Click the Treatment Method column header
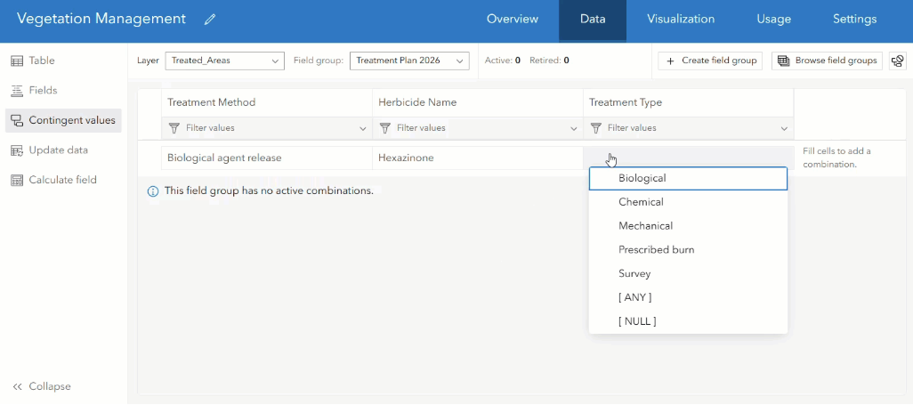Screen dimensions: 913x413 point(267,102)
